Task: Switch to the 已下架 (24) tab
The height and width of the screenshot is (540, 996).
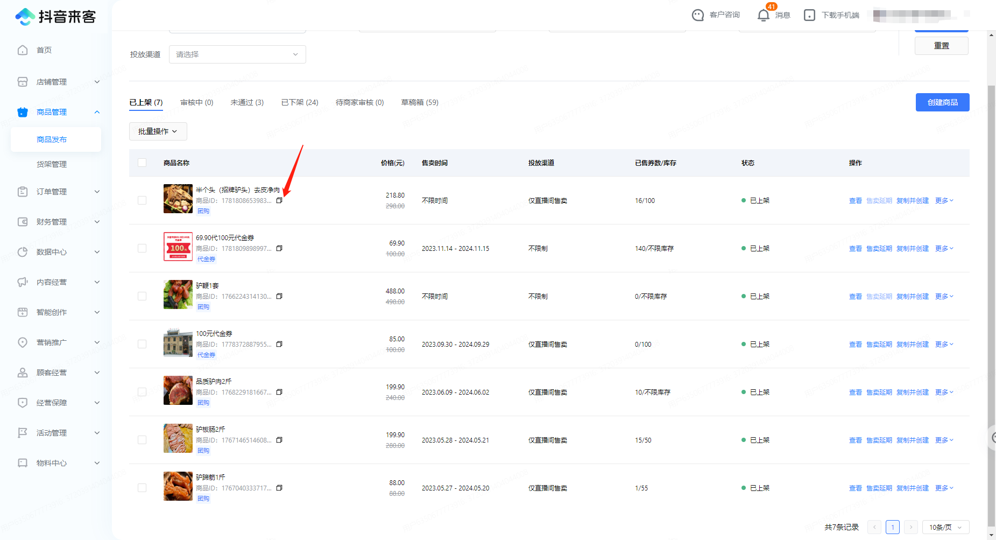Action: [x=300, y=102]
